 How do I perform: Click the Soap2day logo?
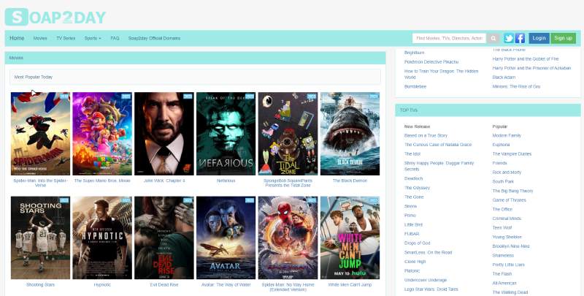[x=55, y=17]
